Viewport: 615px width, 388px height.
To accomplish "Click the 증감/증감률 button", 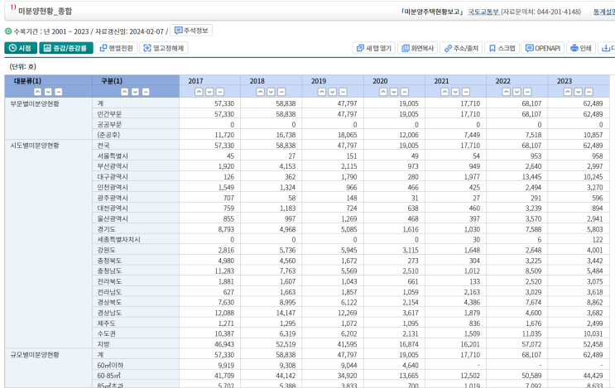I will pyautogui.click(x=66, y=48).
